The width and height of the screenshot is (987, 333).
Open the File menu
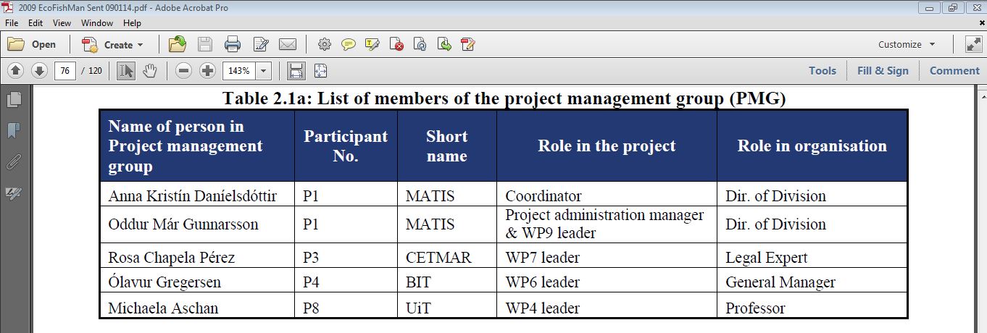(12, 23)
